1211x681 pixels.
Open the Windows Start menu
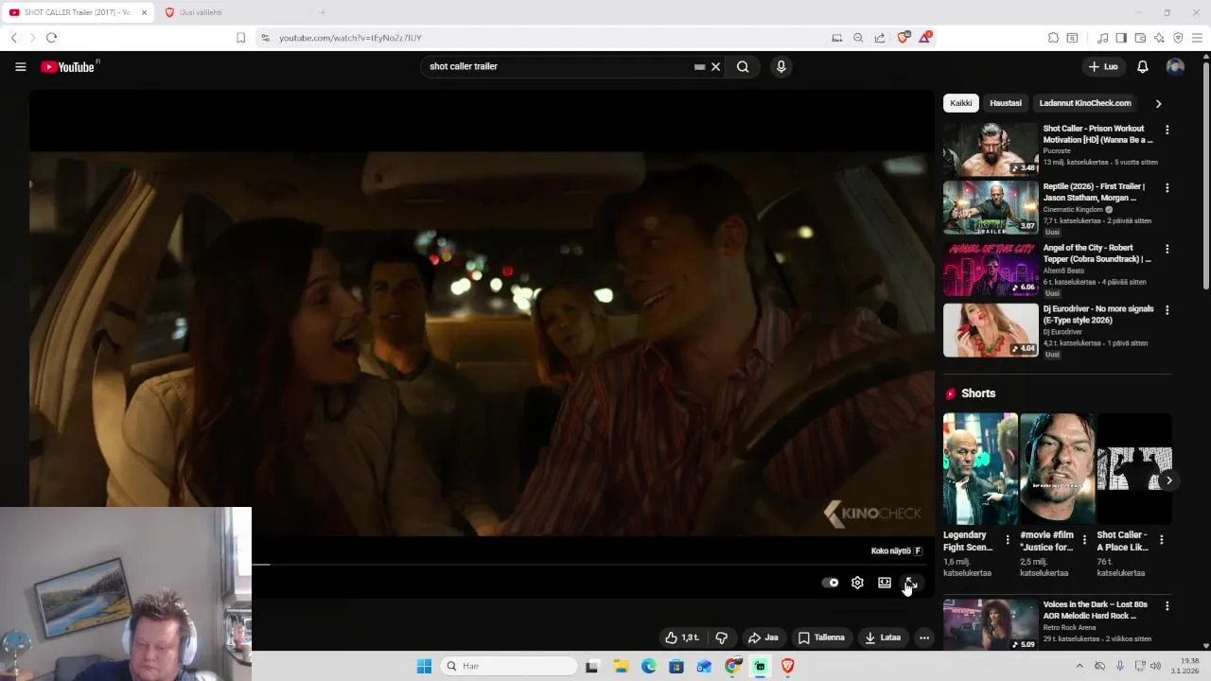tap(424, 666)
